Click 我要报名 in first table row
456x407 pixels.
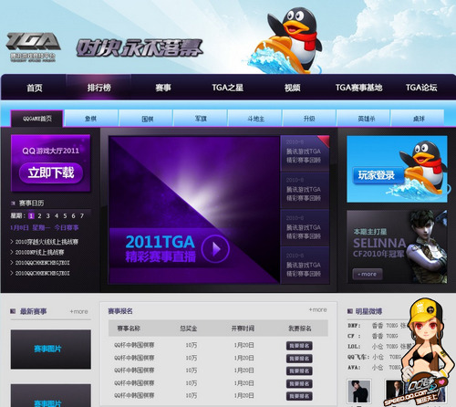[x=299, y=346]
